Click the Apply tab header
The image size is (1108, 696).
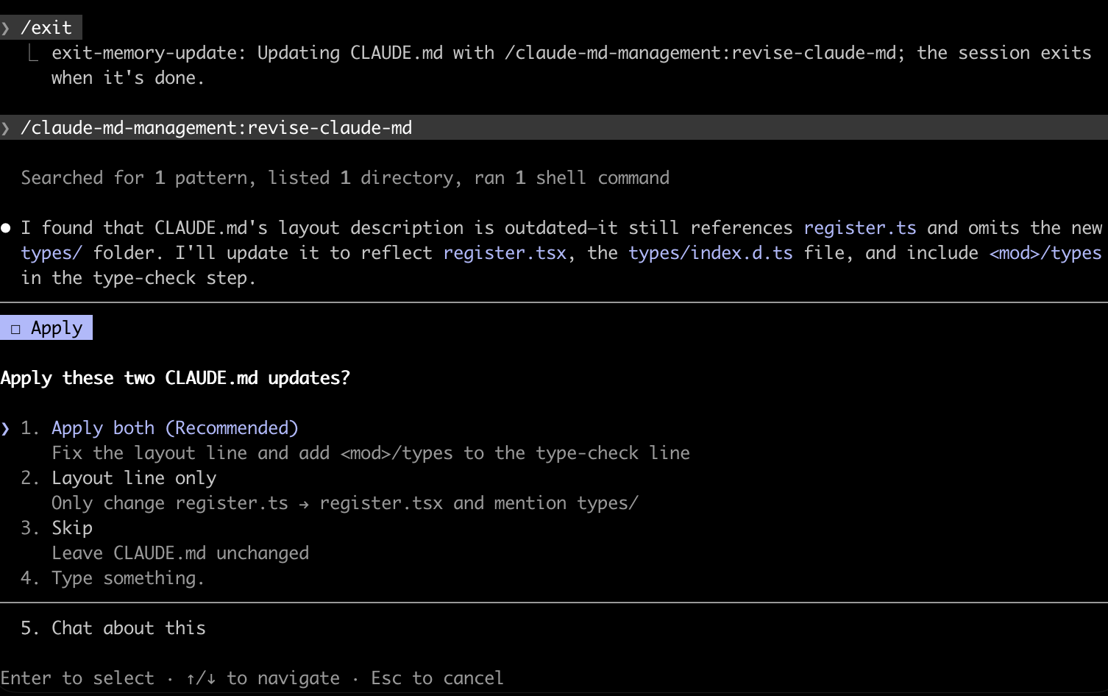click(x=46, y=327)
